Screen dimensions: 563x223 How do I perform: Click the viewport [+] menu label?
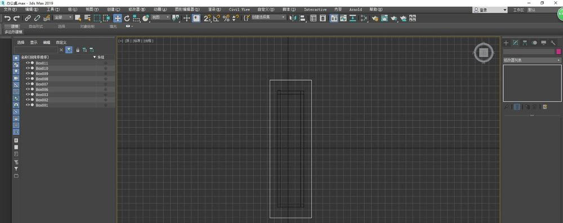tap(120, 41)
